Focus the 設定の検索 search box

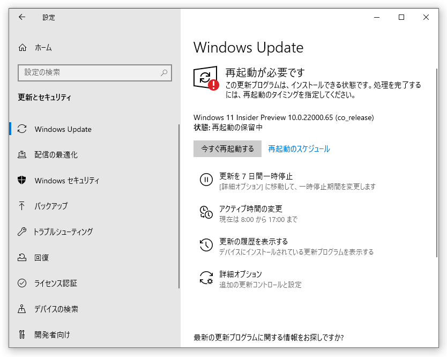pos(95,73)
